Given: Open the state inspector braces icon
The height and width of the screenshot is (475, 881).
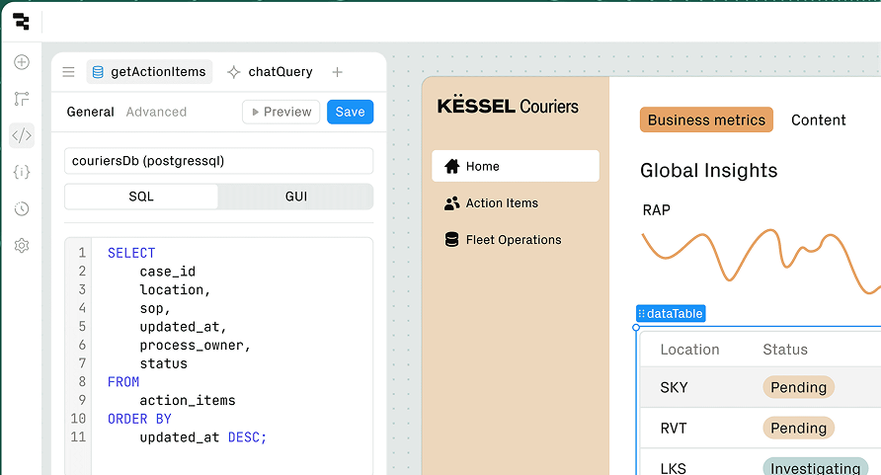Looking at the screenshot, I should click(22, 172).
